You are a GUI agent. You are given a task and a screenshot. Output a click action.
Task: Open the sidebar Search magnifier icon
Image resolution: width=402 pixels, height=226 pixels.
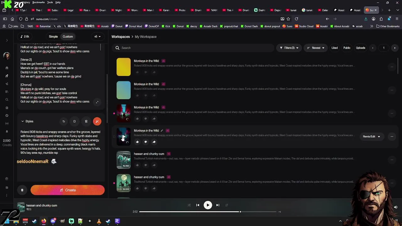[x=7, y=100]
